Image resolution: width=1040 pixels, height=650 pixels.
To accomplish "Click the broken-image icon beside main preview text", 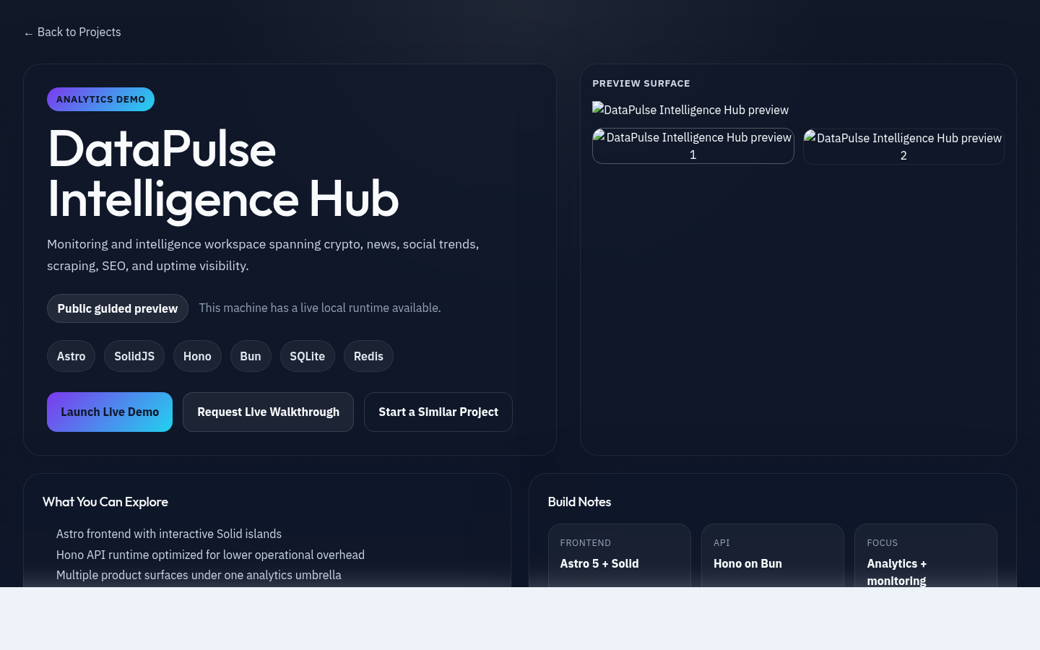I will coord(598,110).
